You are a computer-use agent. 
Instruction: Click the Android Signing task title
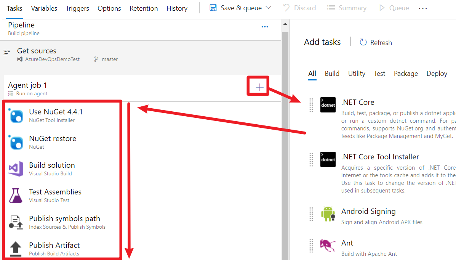tap(368, 211)
